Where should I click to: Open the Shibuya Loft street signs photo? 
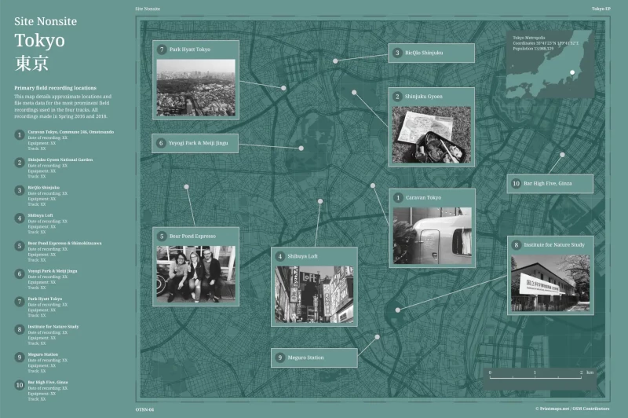(314, 295)
